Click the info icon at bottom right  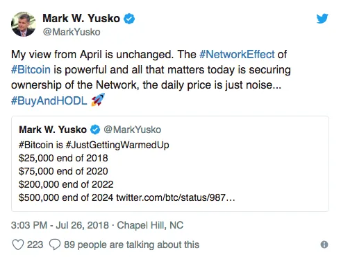point(324,245)
